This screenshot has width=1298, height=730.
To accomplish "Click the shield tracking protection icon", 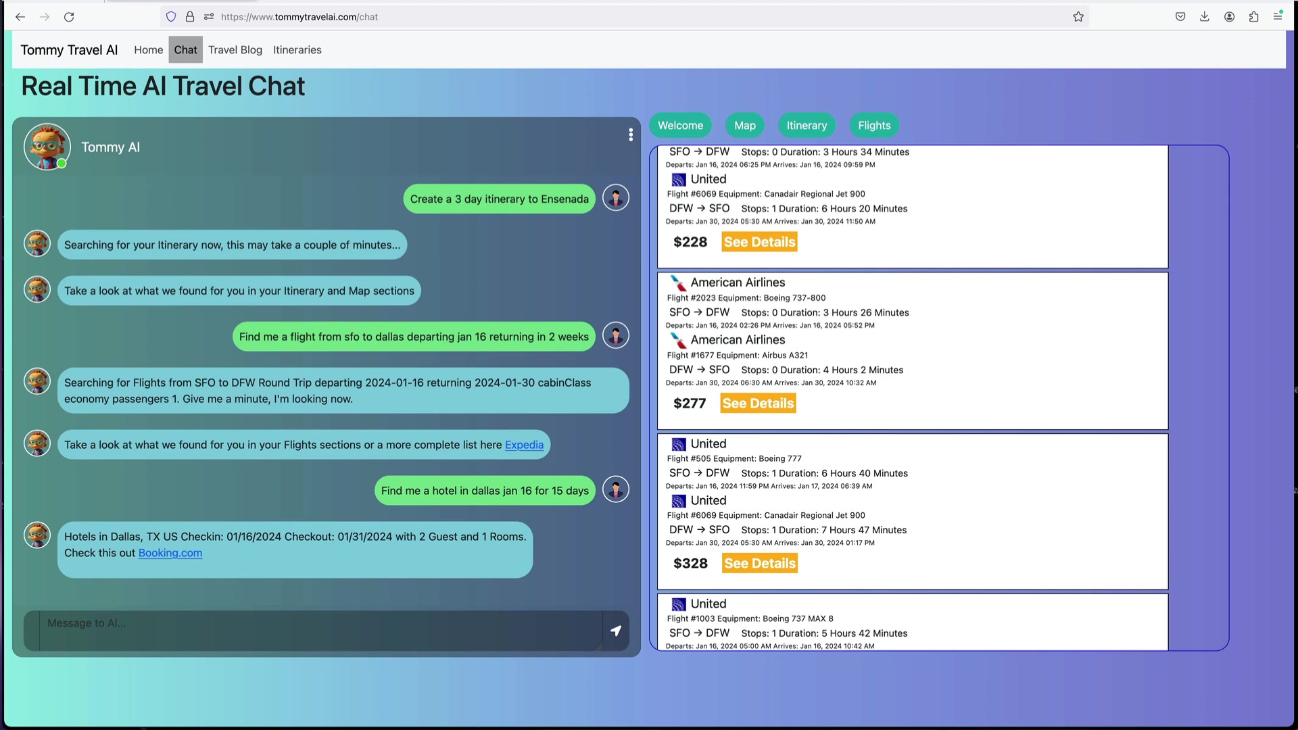I will tap(171, 17).
